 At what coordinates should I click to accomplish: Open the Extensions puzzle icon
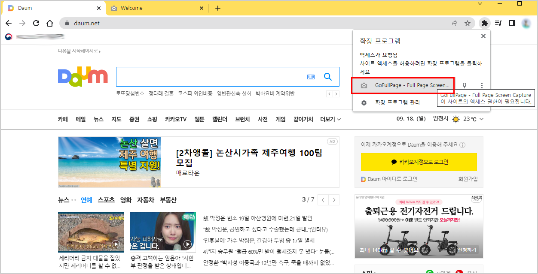(485, 23)
